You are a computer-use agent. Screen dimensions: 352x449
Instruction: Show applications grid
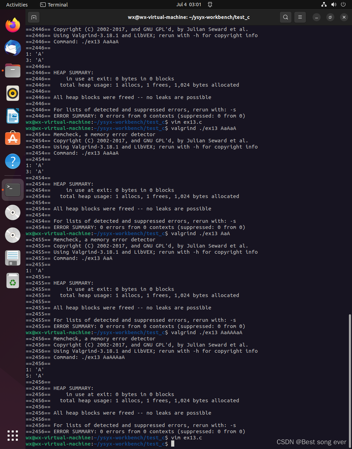[13, 435]
